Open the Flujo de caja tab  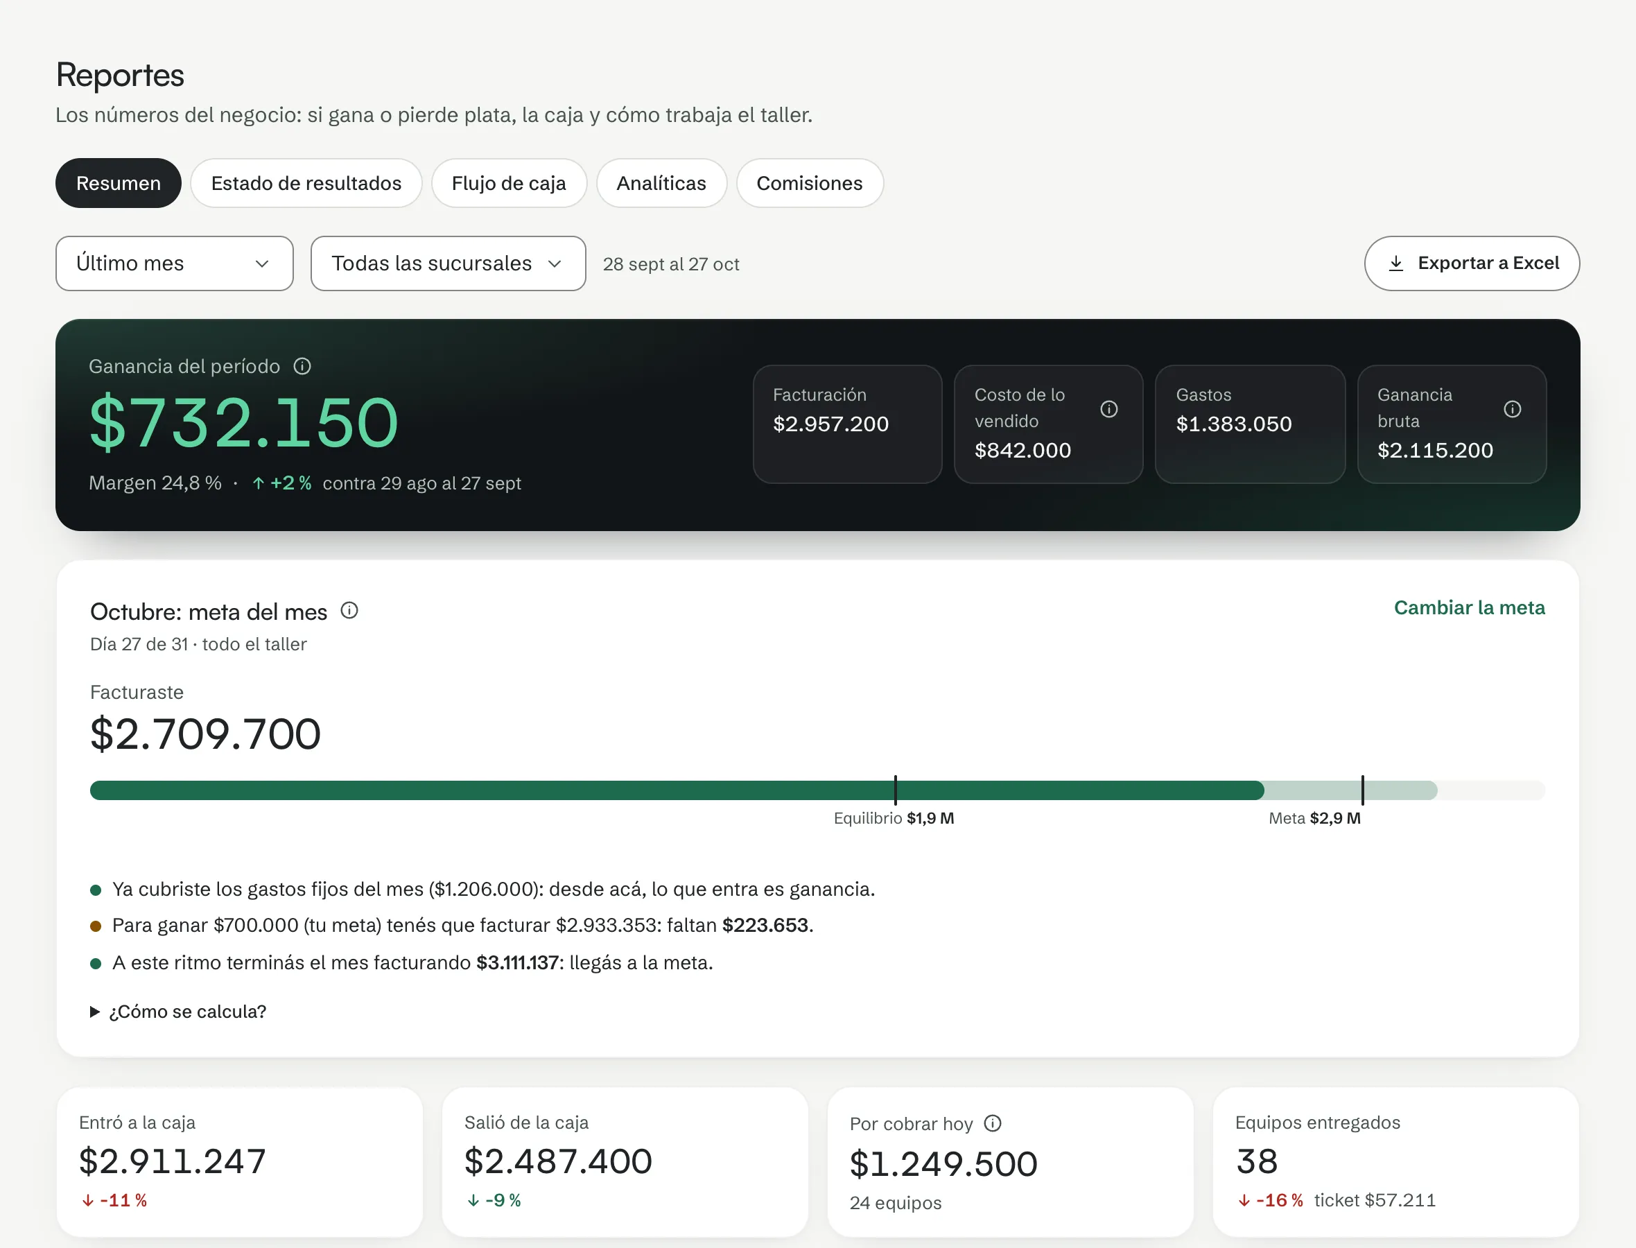509,184
